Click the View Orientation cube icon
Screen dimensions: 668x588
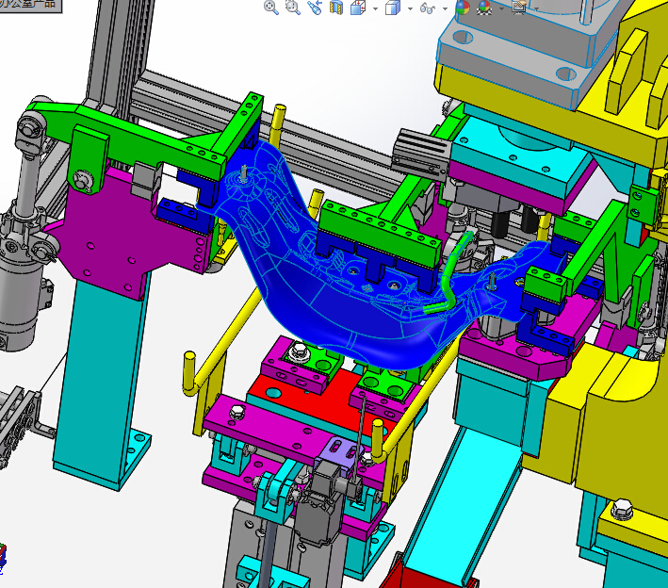click(358, 8)
